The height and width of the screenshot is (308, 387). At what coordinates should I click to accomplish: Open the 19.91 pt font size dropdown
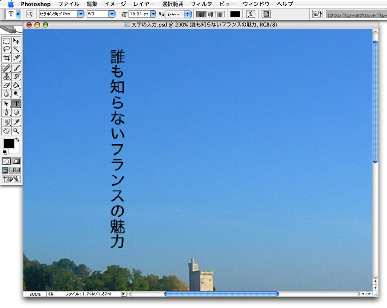153,14
